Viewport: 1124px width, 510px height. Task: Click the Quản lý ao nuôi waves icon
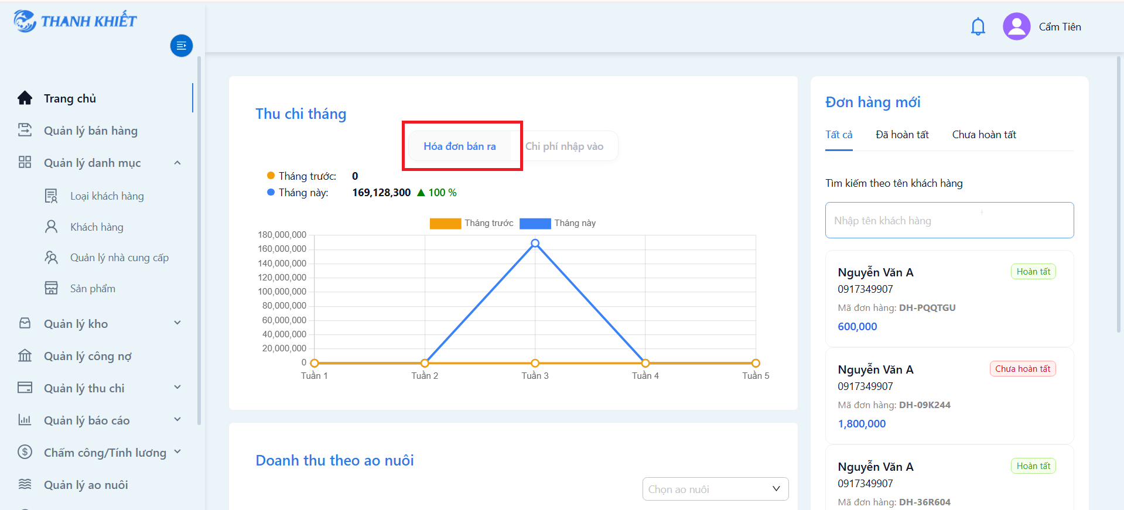(x=25, y=484)
